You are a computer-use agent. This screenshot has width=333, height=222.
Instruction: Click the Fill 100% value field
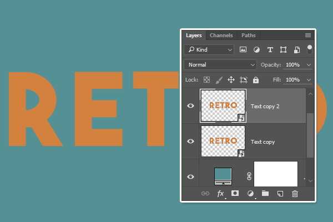point(294,80)
